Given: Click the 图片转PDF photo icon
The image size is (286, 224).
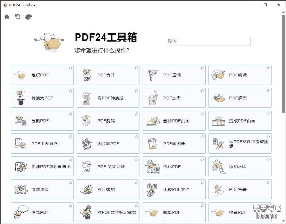Looking at the screenshot, I should point(86,144).
